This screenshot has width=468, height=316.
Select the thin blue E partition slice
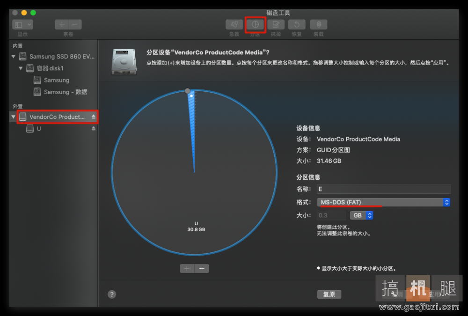coord(192,119)
